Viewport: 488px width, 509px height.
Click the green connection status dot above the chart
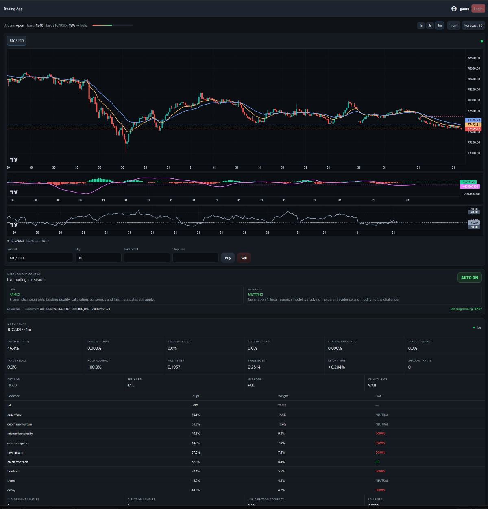click(482, 41)
